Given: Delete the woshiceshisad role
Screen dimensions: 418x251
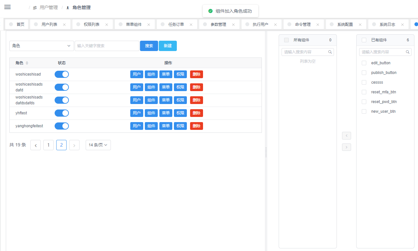Looking at the screenshot, I should 197,74.
